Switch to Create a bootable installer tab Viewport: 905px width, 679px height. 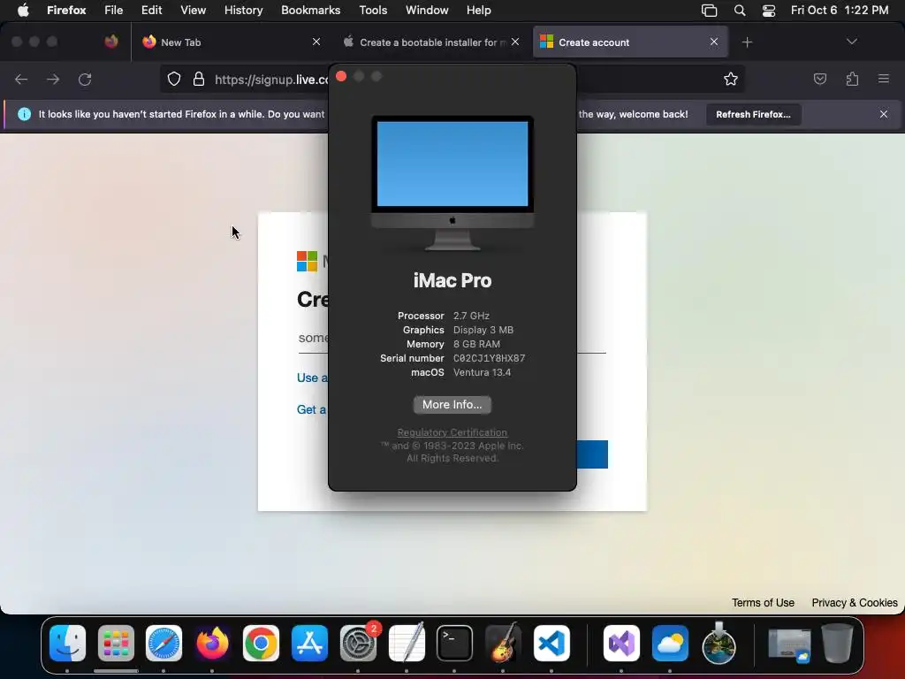(431, 42)
